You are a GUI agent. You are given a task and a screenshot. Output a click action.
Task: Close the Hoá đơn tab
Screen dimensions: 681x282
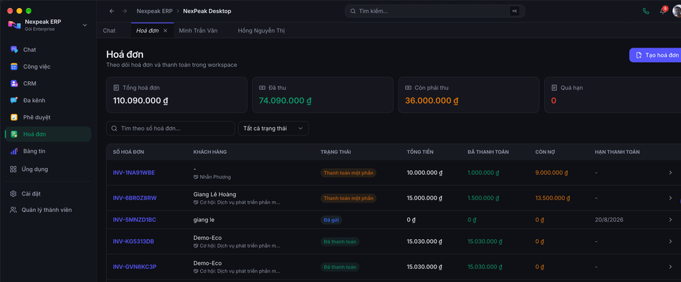(x=165, y=31)
